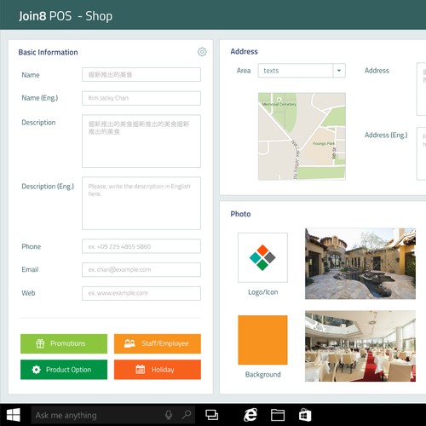The image size is (426, 426).
Task: Click the Background caption under swatch
Action: pyautogui.click(x=263, y=374)
